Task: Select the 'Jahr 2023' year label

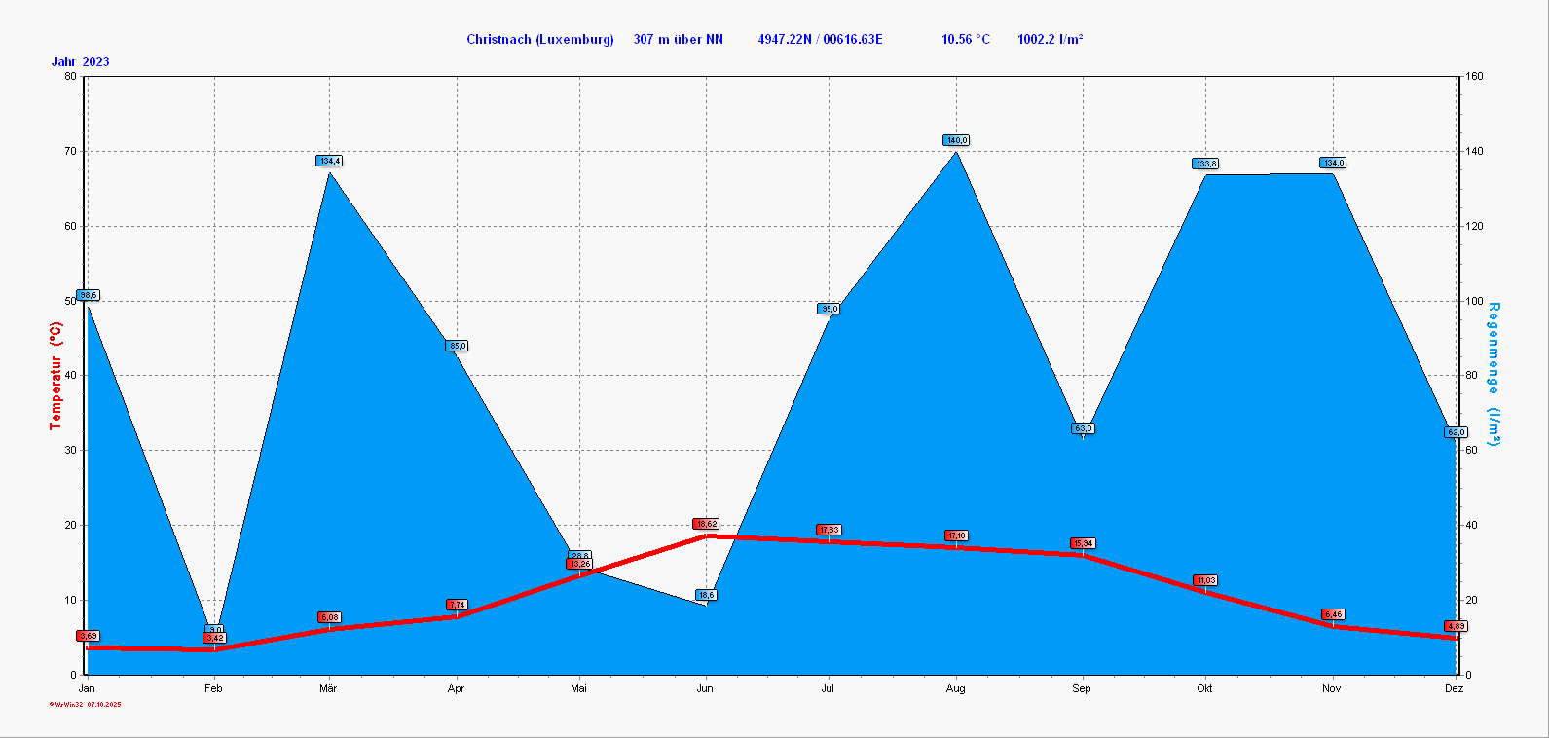Action: tap(81, 62)
